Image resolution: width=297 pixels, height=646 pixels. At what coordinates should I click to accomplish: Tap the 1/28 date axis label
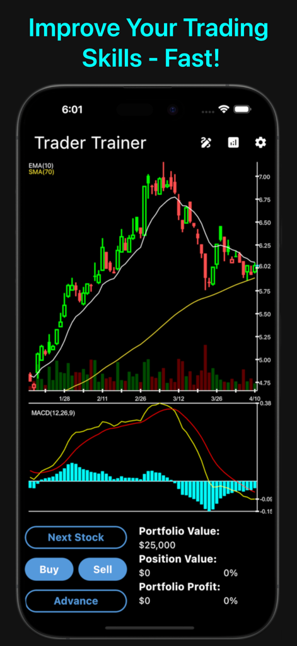(x=65, y=399)
